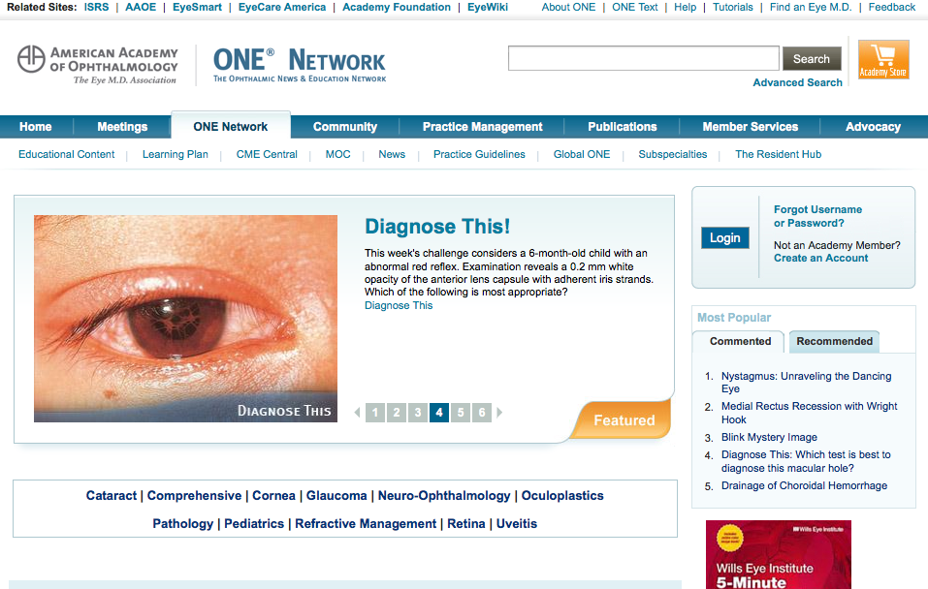Advance carousel with right arrow
This screenshot has width=928, height=589.
click(499, 412)
